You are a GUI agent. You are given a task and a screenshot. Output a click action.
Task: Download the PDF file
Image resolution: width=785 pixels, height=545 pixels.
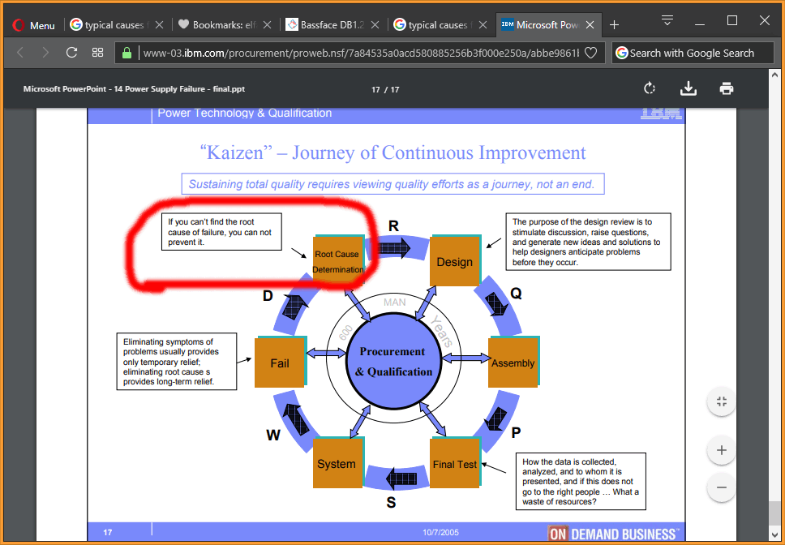[x=688, y=88]
